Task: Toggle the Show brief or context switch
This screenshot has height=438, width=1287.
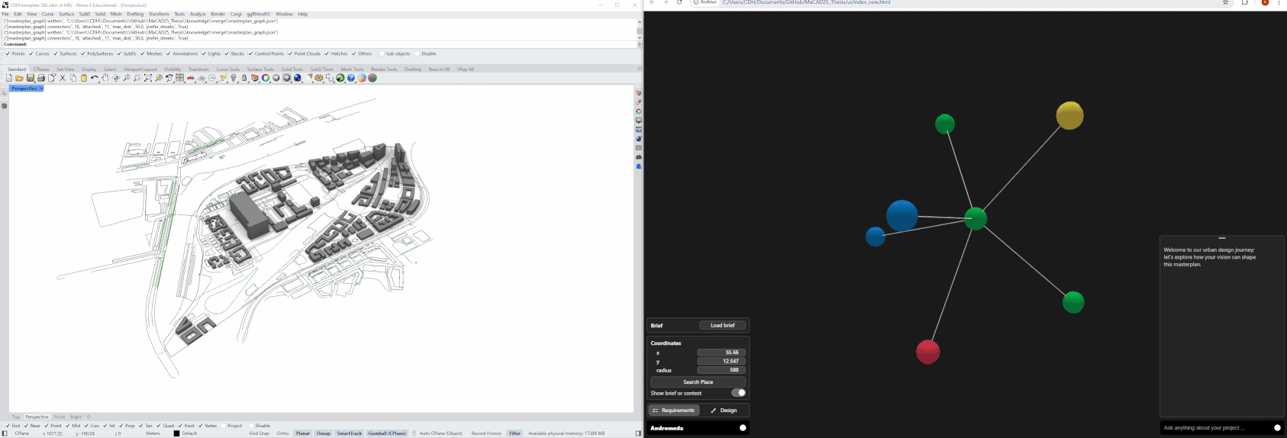Action: tap(738, 393)
